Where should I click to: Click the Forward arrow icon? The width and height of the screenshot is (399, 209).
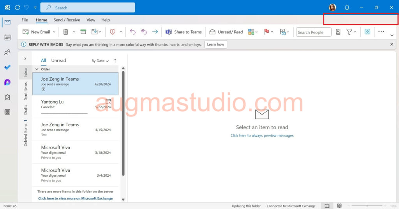tap(155, 32)
